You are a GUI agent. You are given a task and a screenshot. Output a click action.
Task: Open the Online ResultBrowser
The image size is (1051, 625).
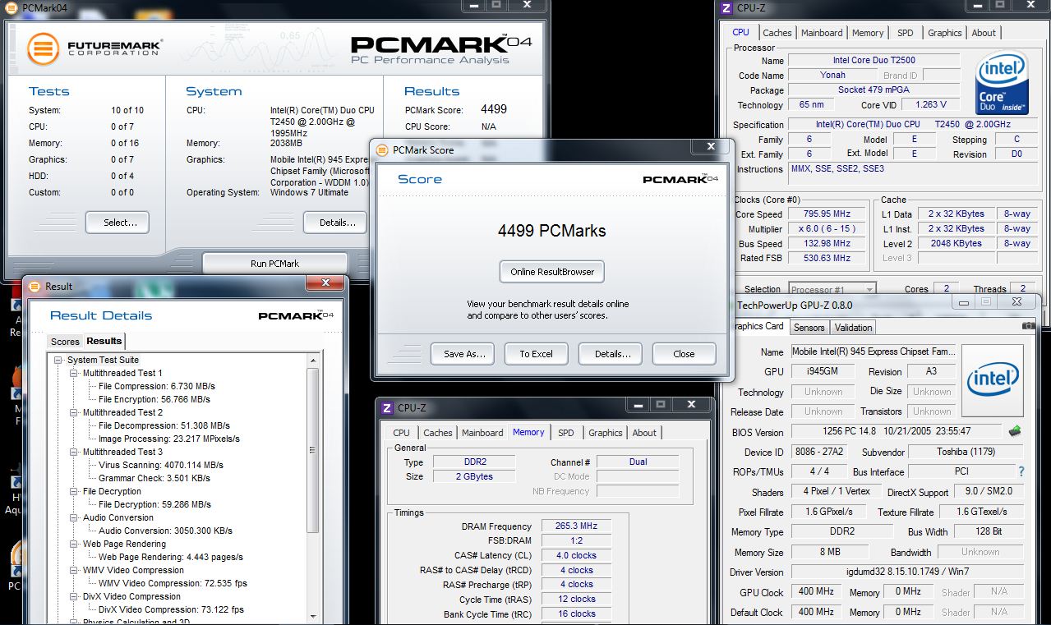pyautogui.click(x=551, y=272)
